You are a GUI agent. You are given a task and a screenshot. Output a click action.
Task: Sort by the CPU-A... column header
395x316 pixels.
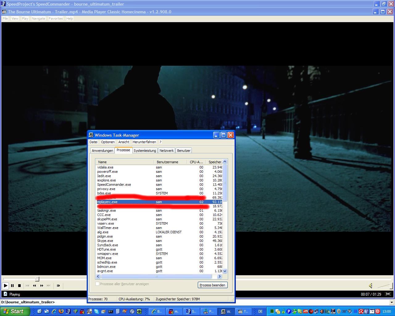pyautogui.click(x=196, y=162)
